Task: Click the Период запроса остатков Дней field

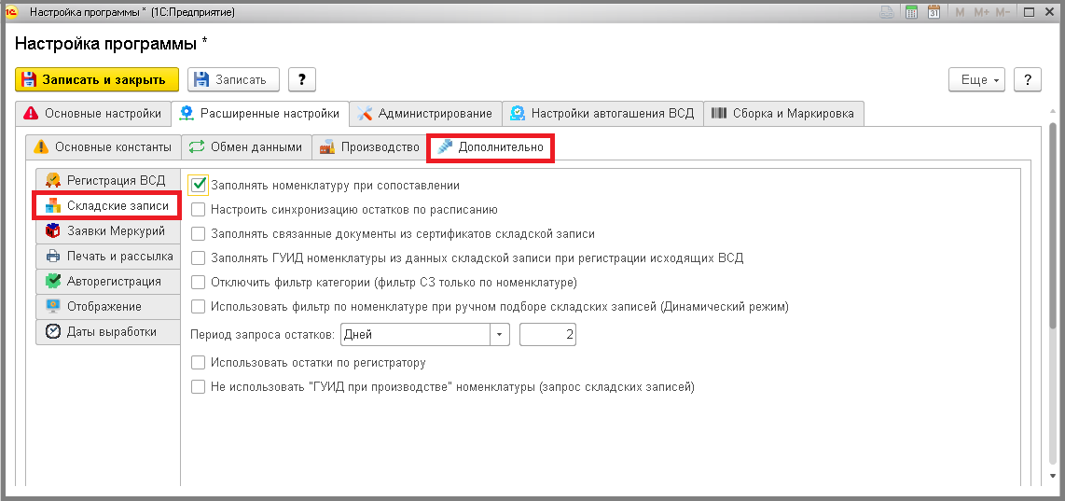Action: point(415,334)
